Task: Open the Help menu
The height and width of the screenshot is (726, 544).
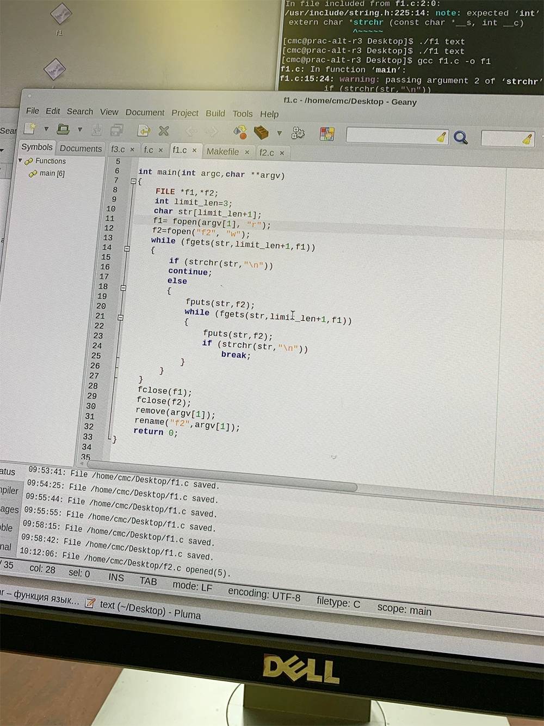Action: pos(269,114)
